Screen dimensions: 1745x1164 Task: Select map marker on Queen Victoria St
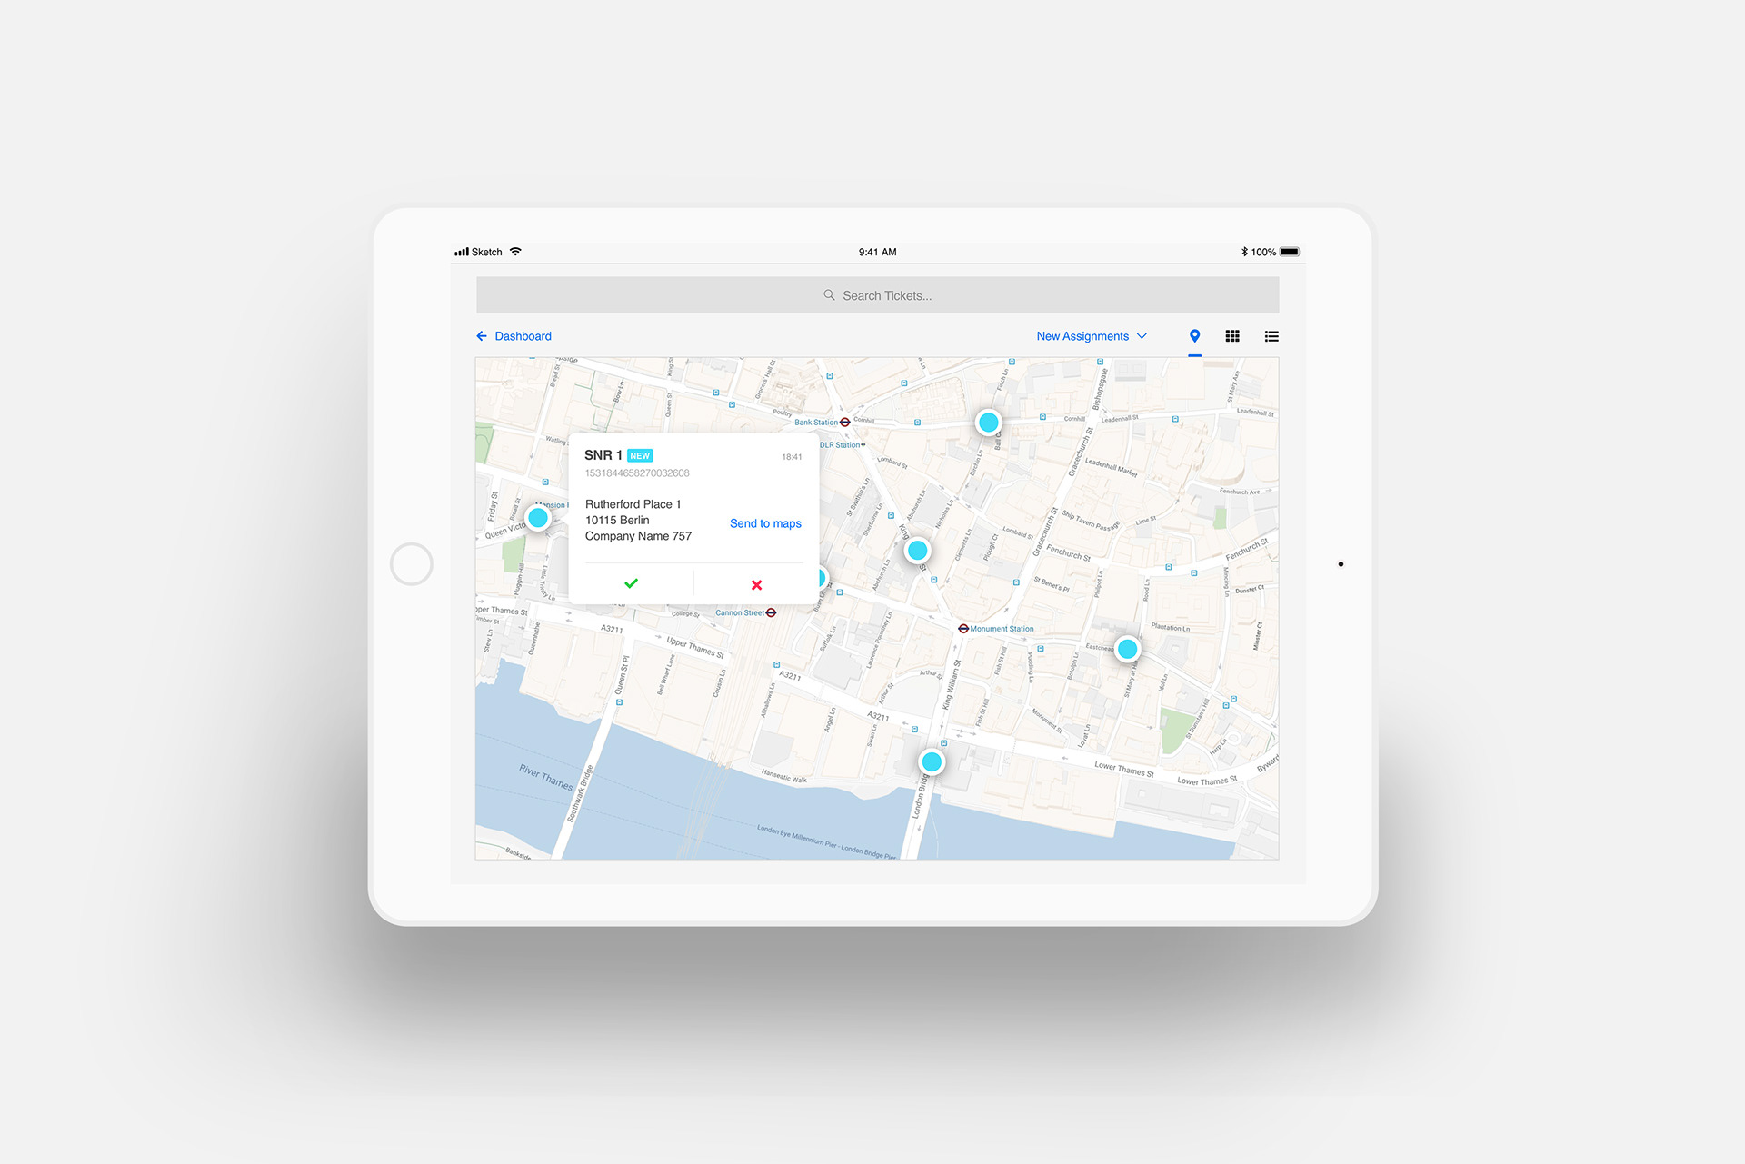coord(538,518)
